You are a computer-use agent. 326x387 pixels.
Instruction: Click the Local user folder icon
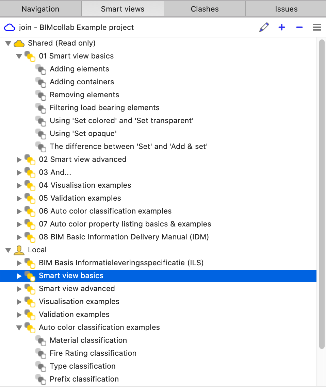19,250
